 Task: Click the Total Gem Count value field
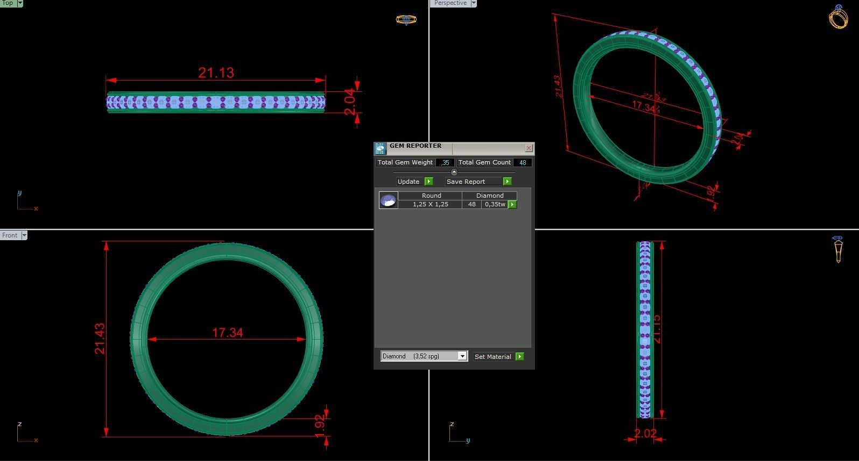523,162
